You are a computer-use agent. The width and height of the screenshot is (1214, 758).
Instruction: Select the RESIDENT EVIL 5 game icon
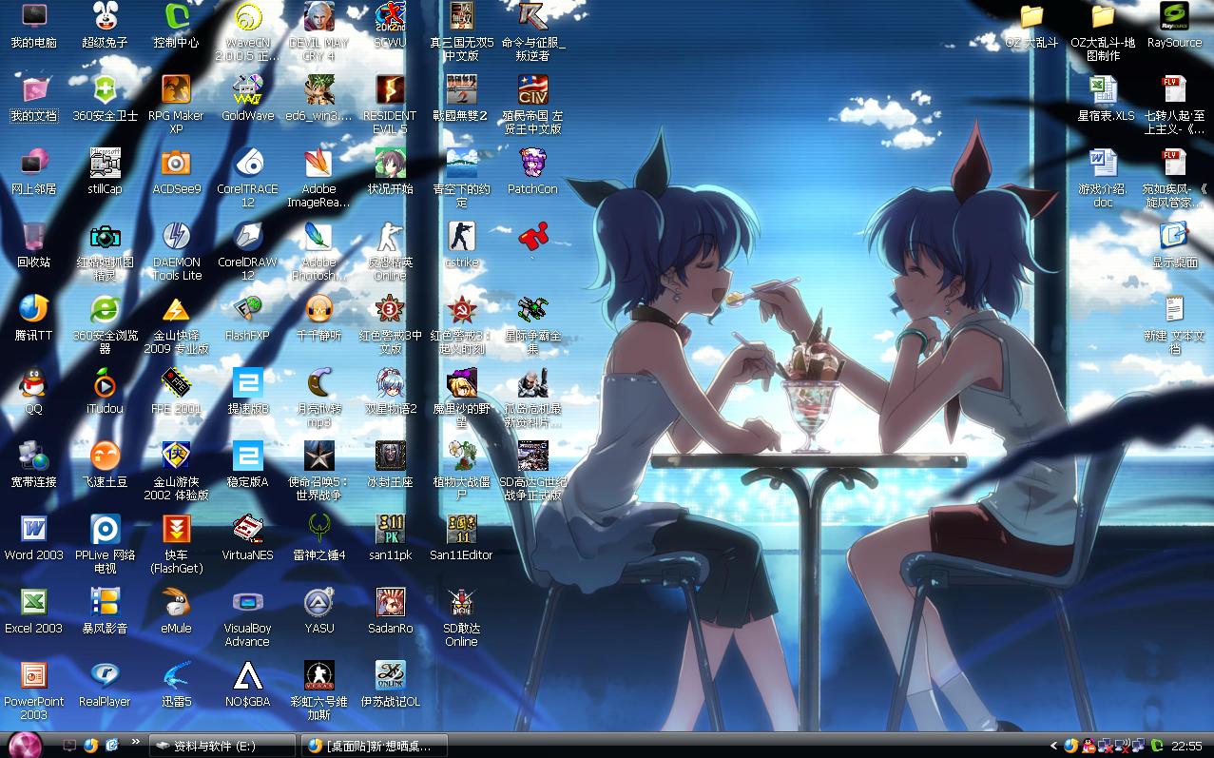(390, 103)
